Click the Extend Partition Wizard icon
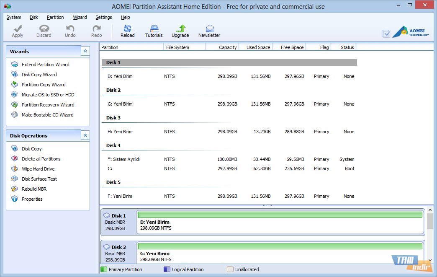This screenshot has height=277, width=437. [15, 65]
